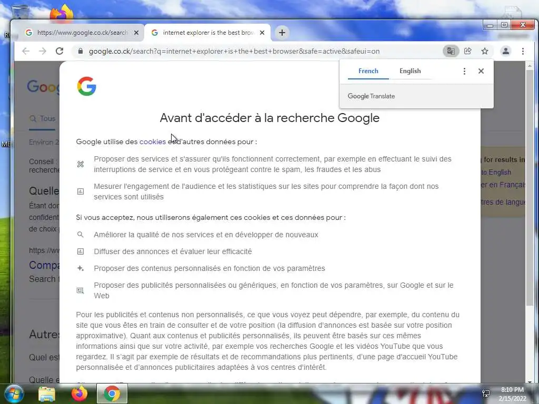Screen dimensions: 539x404
Task: Bookmark this page with the star icon
Action: pos(485,51)
